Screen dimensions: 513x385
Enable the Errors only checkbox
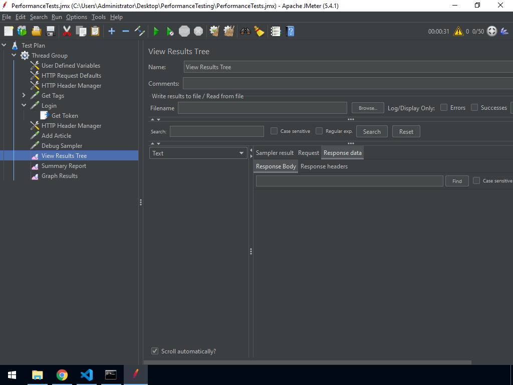pos(444,107)
